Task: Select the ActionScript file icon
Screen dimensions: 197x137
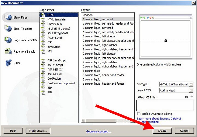Action: (43, 38)
